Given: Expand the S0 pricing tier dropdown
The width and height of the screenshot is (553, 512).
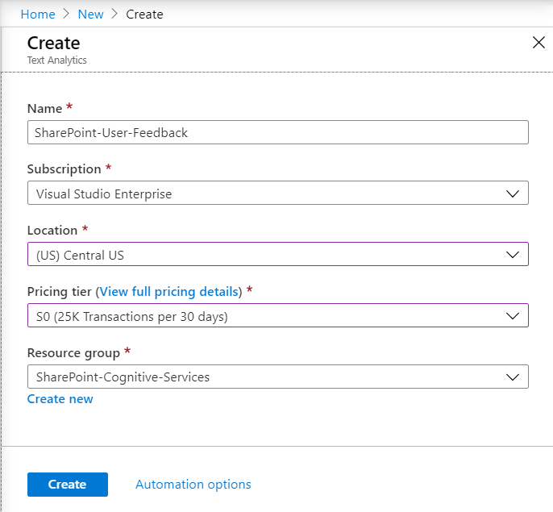Looking at the screenshot, I should 266,316.
